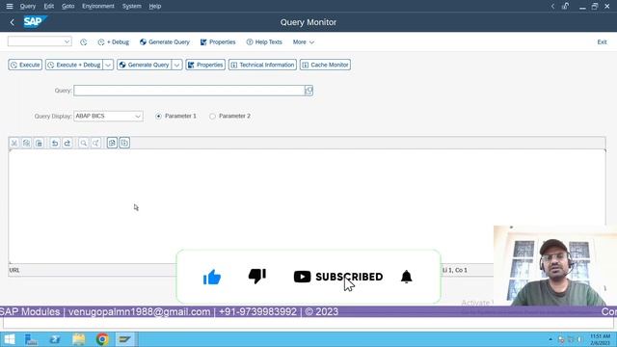
Task: Click the Execute + Debug button
Action: click(74, 65)
